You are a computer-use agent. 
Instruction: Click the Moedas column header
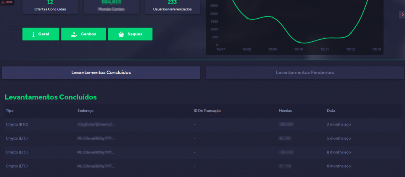(285, 111)
